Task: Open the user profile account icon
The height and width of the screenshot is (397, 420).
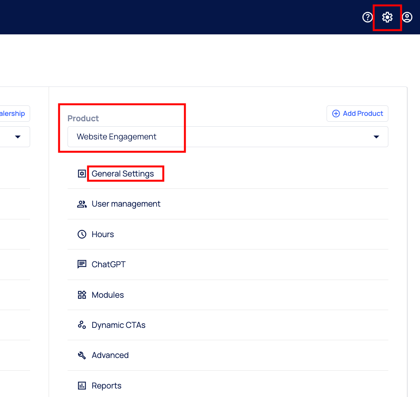Action: (x=407, y=17)
